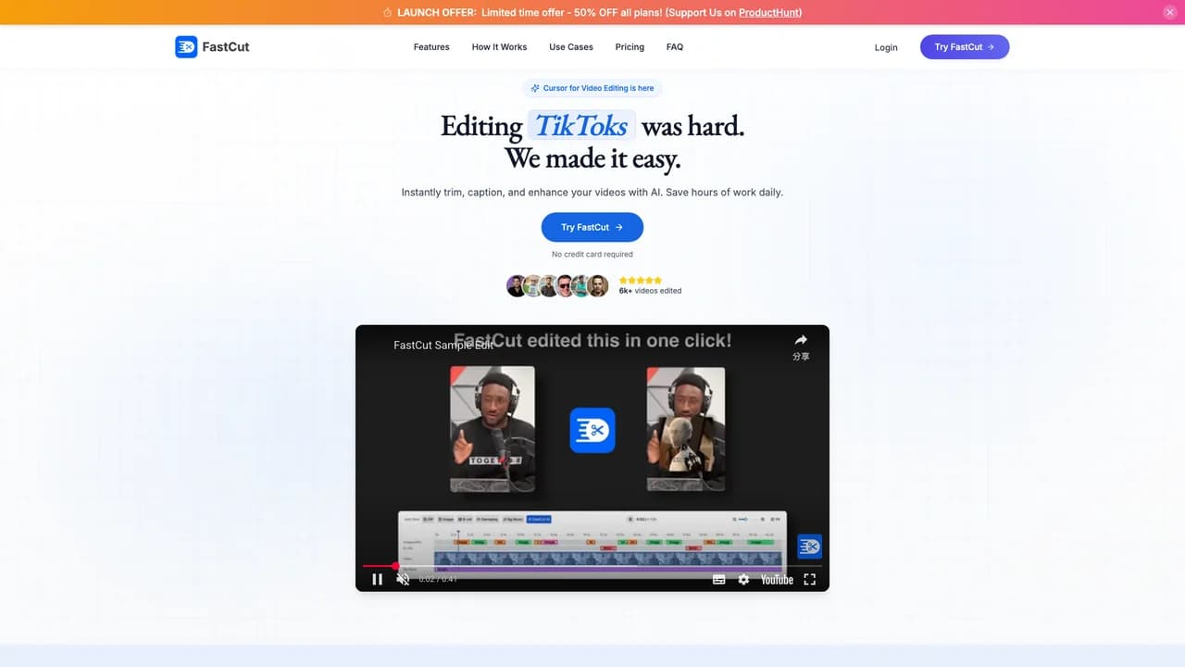Screen dimensions: 1185x667
Task: Open the ProductHunt link in banner
Action: (x=768, y=13)
